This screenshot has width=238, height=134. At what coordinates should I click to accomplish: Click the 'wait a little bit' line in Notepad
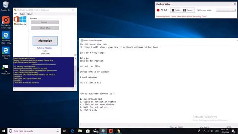[x=90, y=83]
